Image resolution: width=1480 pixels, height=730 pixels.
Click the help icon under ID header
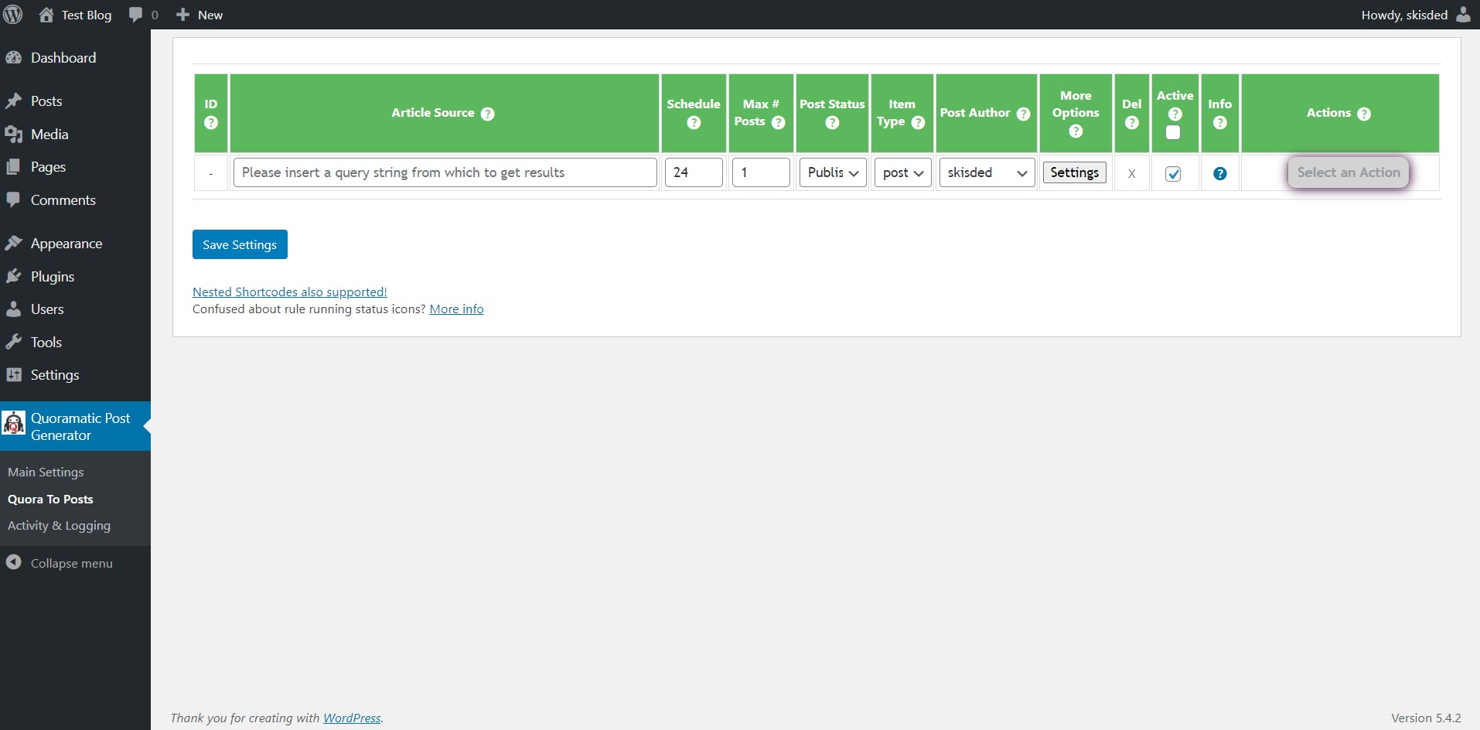pyautogui.click(x=211, y=123)
